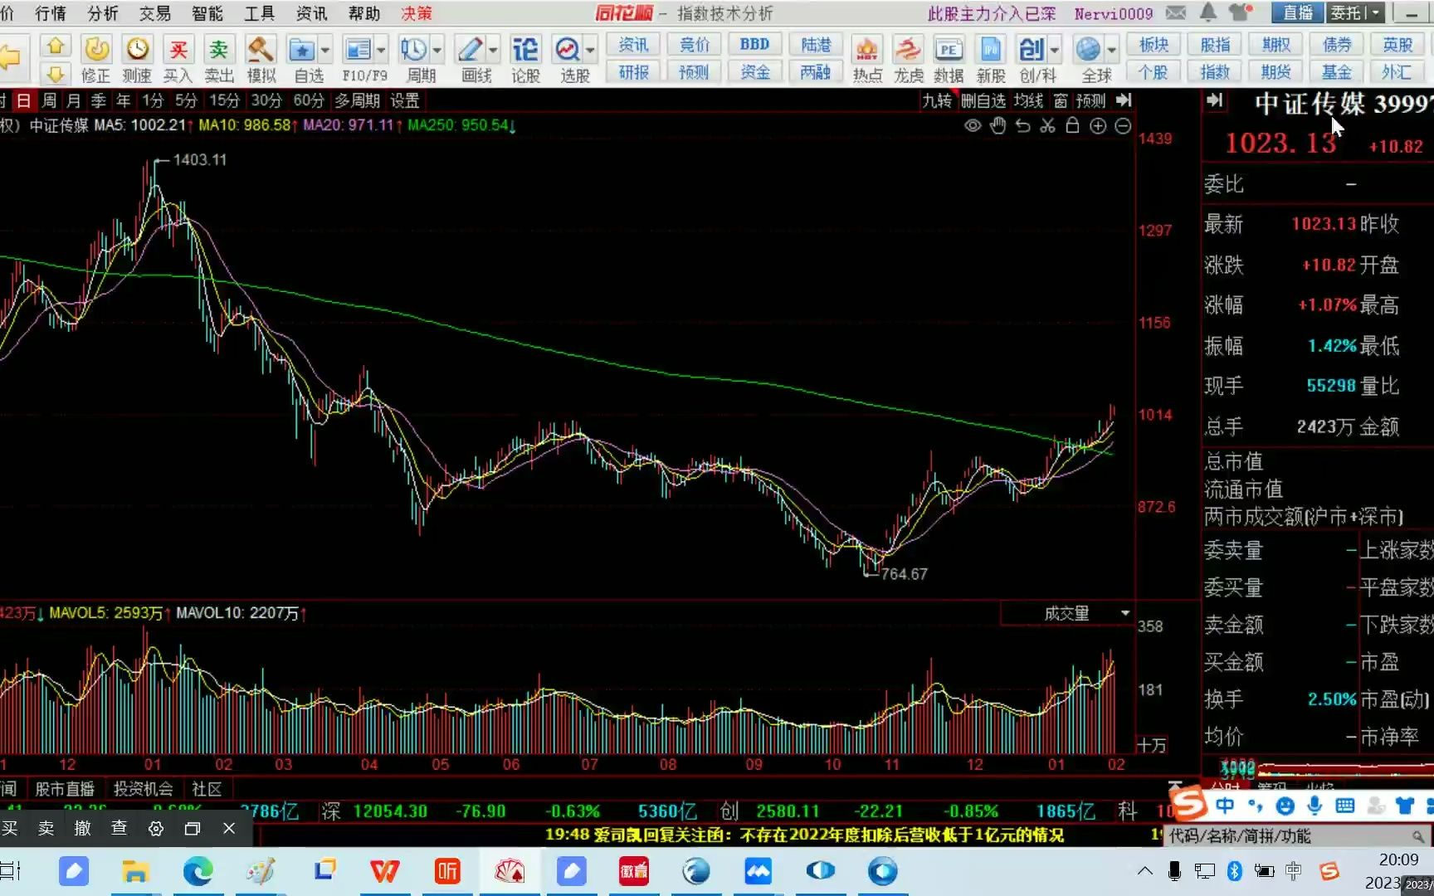The image size is (1434, 896).
Task: Switch chart to 15分 period
Action: [x=224, y=100]
